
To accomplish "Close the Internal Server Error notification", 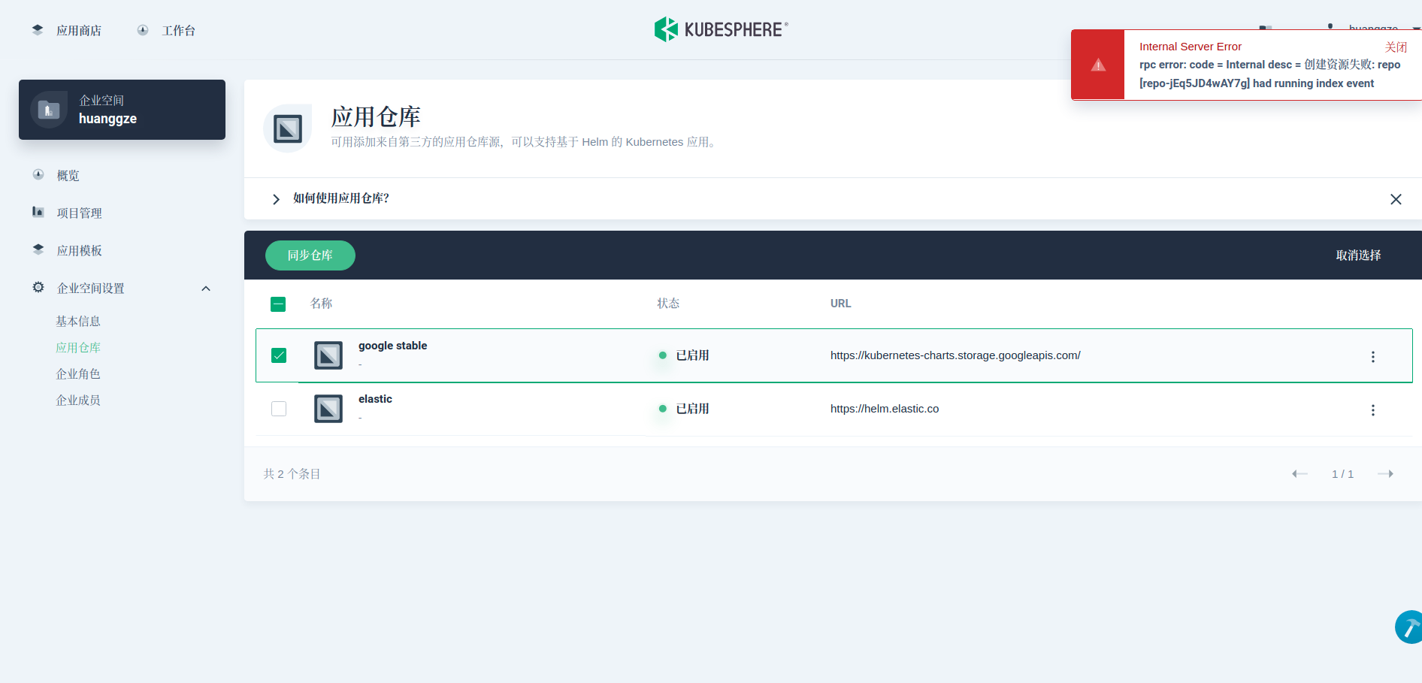I will (1396, 47).
